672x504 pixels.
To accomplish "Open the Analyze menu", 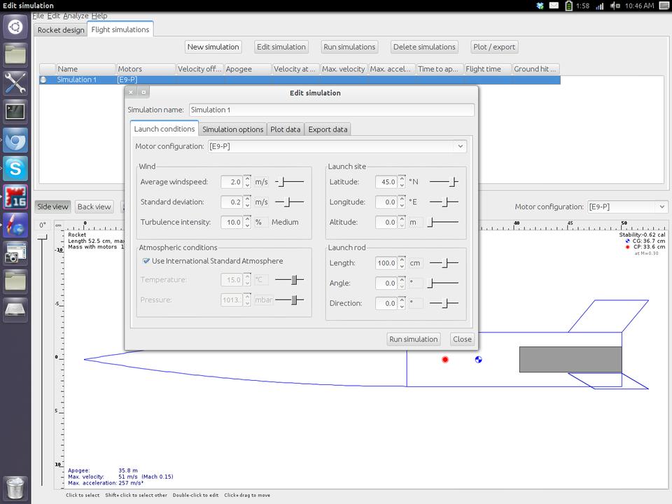I will click(x=76, y=15).
